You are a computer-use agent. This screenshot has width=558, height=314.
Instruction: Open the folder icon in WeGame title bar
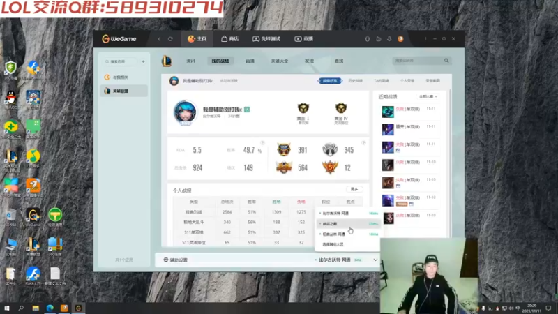pyautogui.click(x=378, y=39)
